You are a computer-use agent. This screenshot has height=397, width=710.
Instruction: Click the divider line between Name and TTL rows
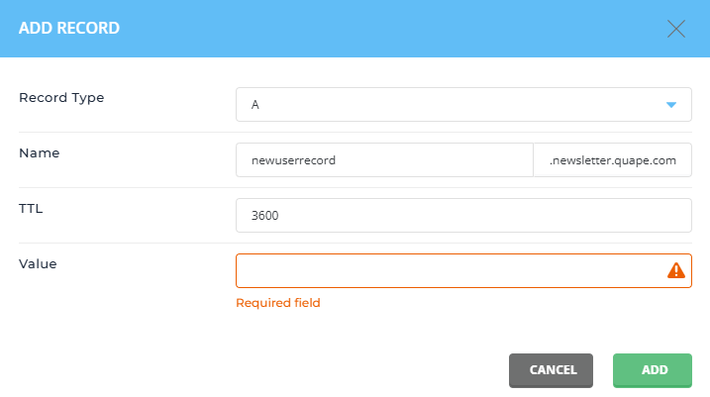(x=355, y=187)
